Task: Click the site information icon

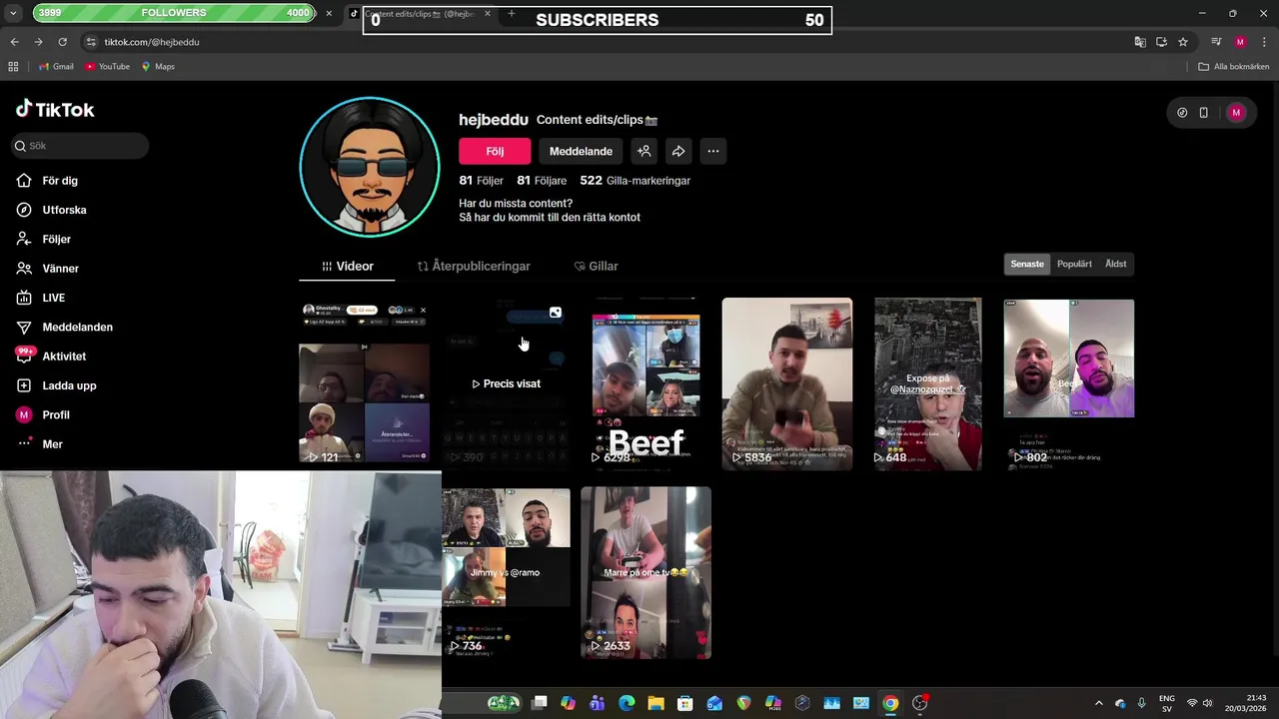Action: pos(91,42)
